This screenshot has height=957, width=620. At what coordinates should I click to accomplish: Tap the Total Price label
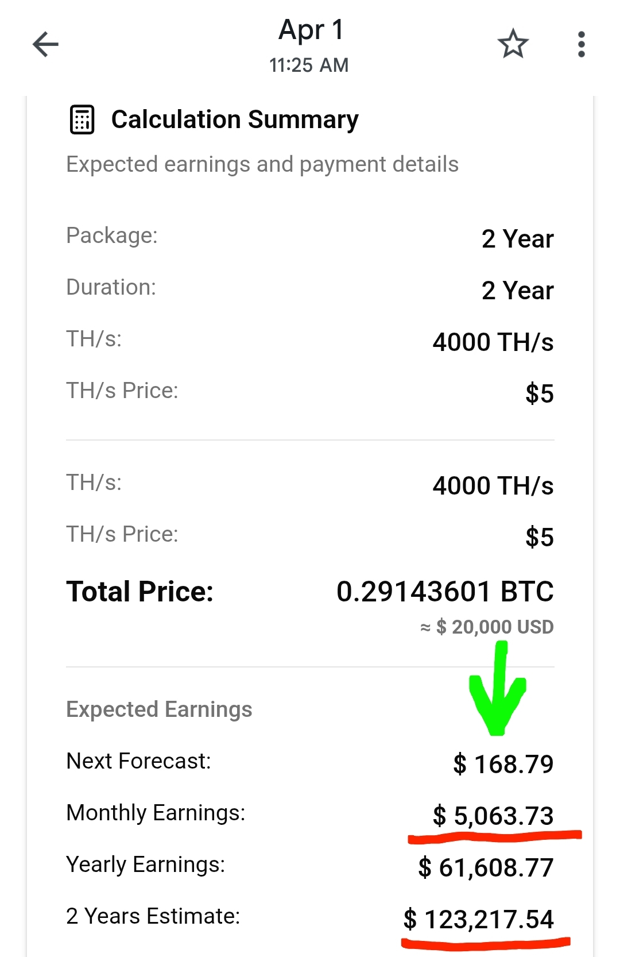pos(139,592)
